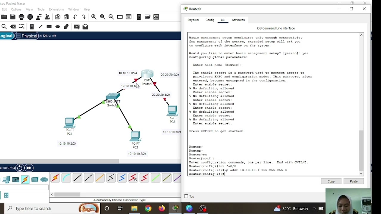Choose the Delete tool
The image size is (381, 214).
[13, 27]
